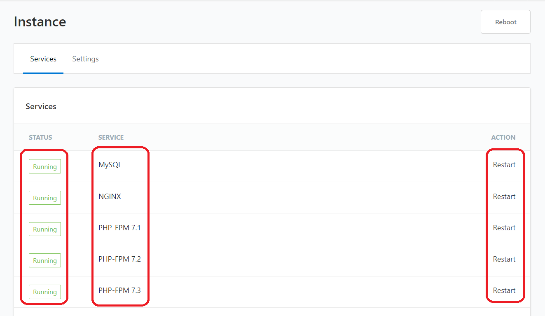Viewport: 545px width, 316px height.
Task: Restart PHP-FPM 7.1 service
Action: [504, 228]
